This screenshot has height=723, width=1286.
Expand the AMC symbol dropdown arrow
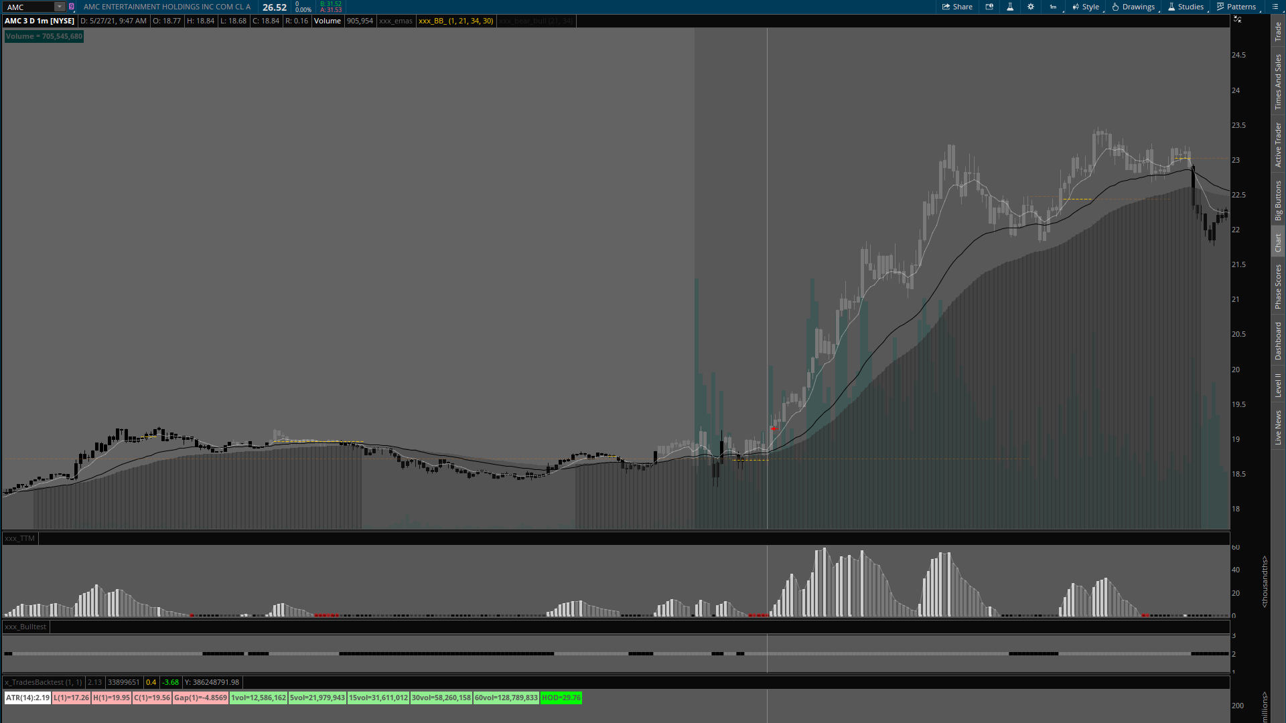[60, 7]
